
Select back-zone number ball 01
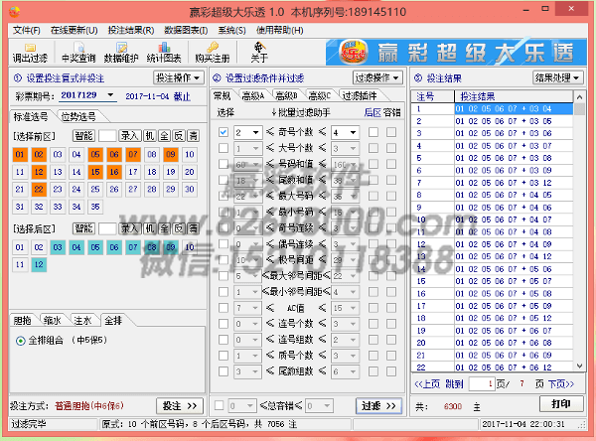tap(20, 247)
